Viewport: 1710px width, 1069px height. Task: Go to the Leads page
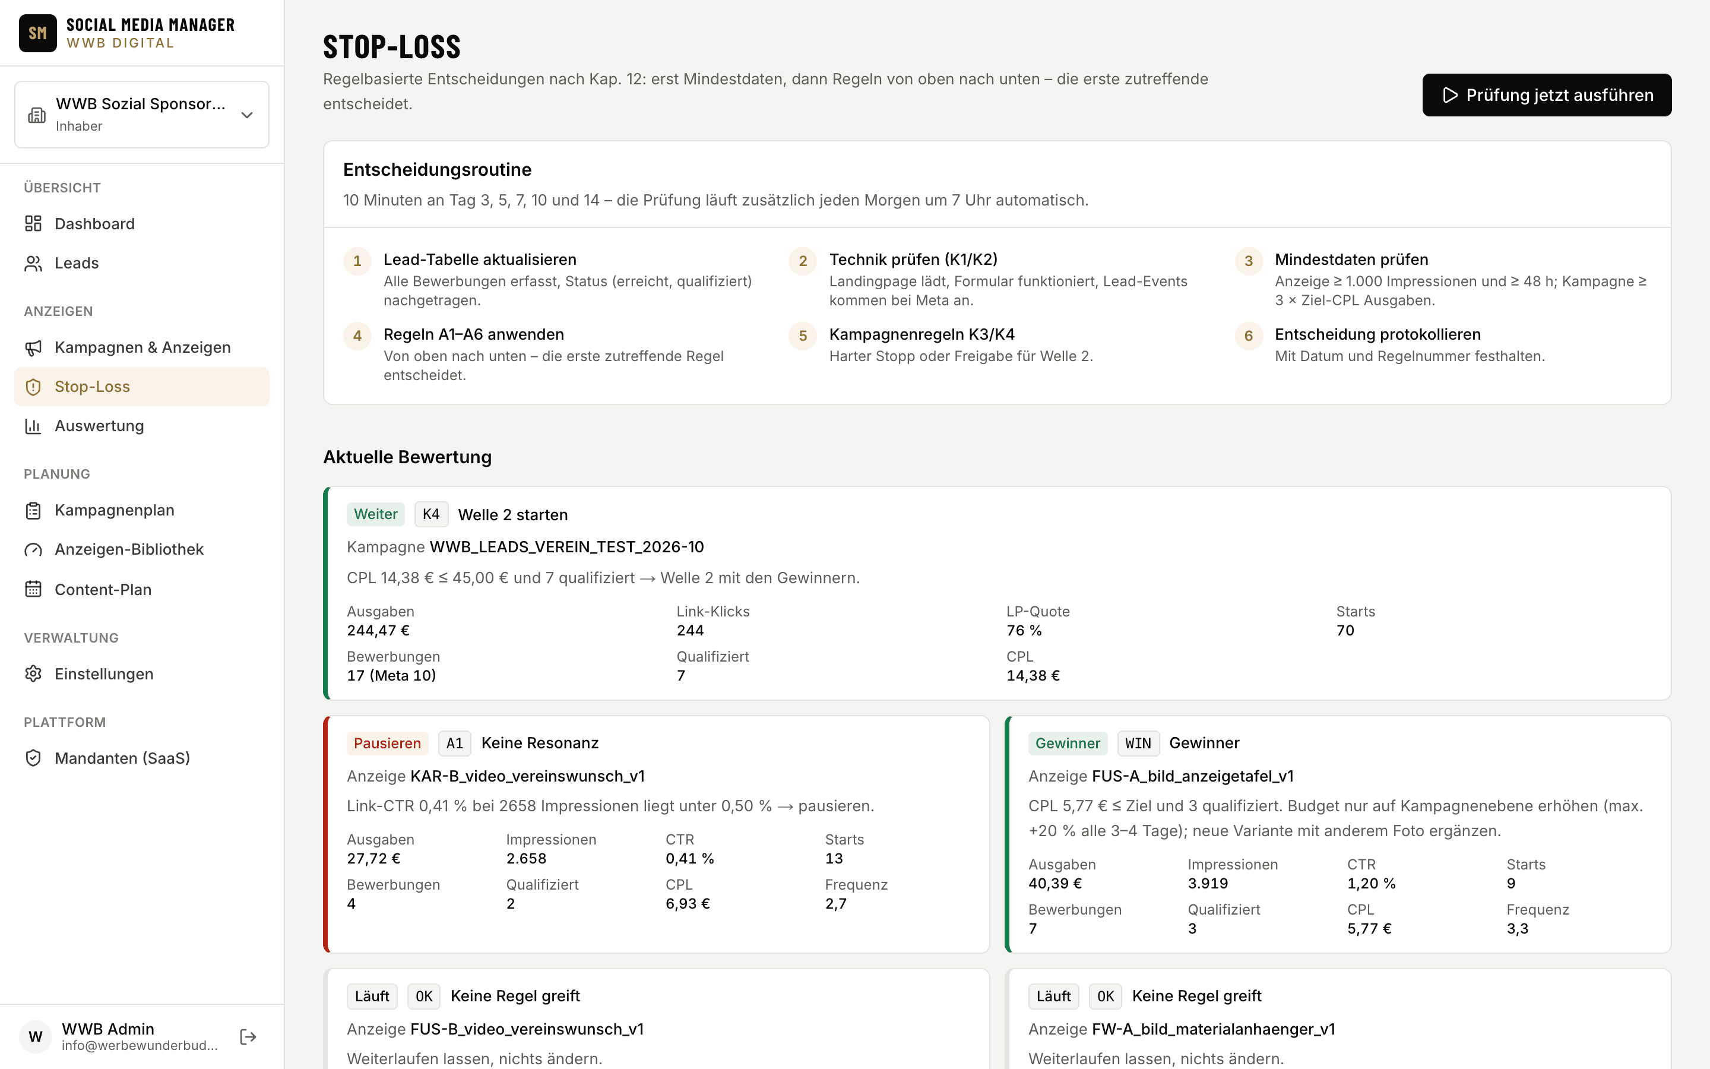pyautogui.click(x=141, y=263)
